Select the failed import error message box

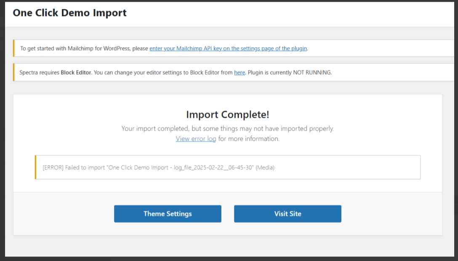[x=228, y=167]
